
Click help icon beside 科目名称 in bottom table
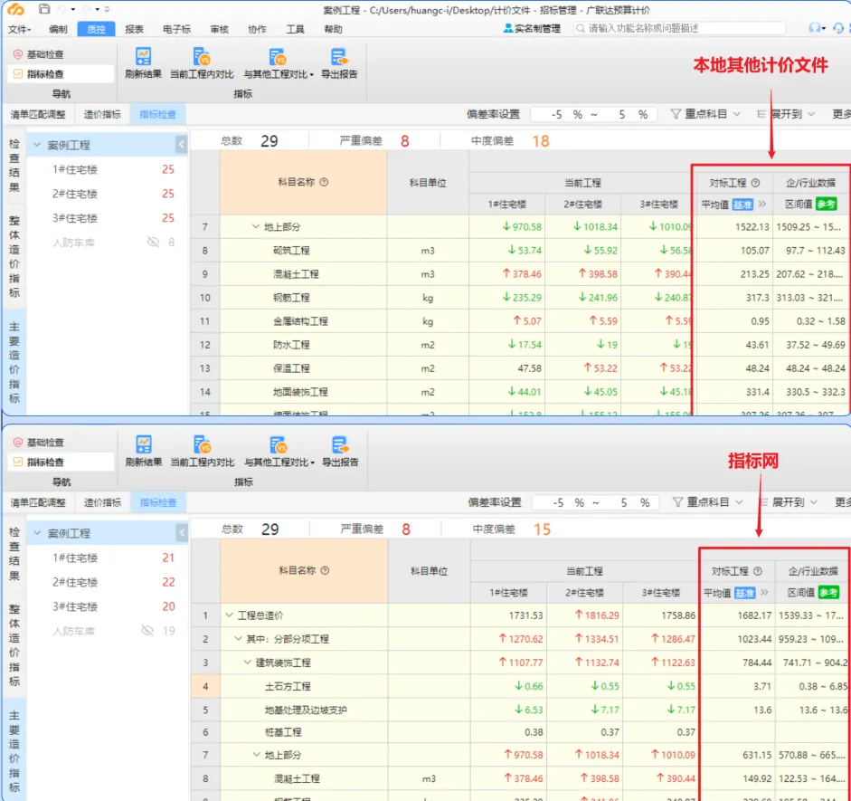(x=325, y=570)
